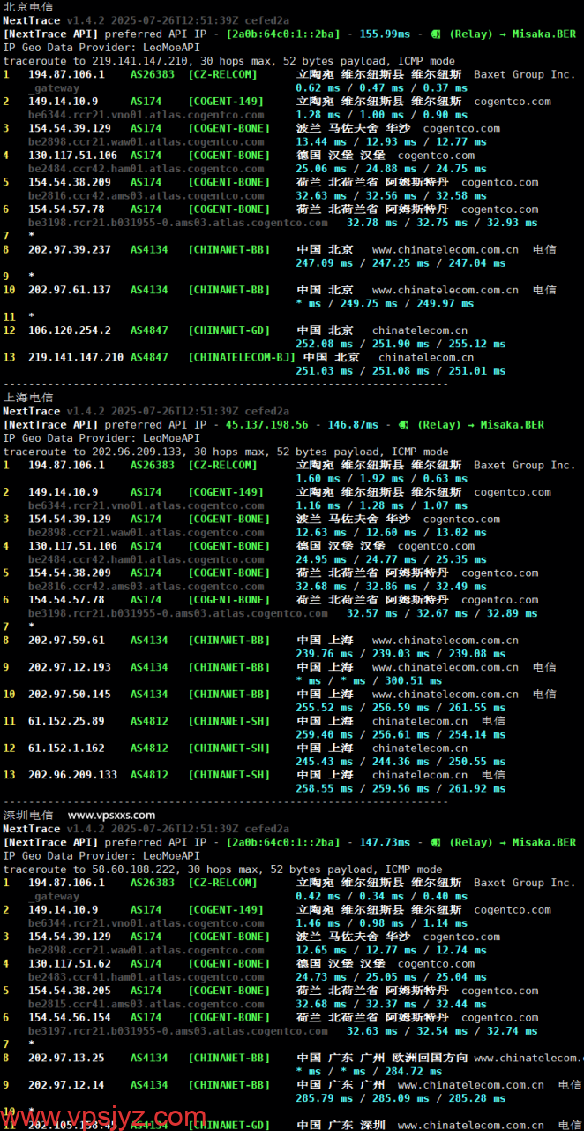584x1131 pixels.
Task: Click hop 6 IP 154.54.56.154
Action: coord(70,1018)
